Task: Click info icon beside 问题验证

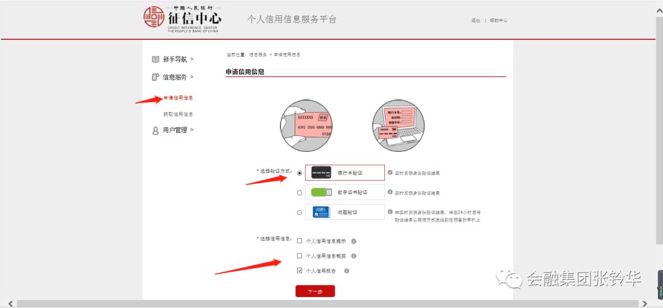Action: coord(390,212)
